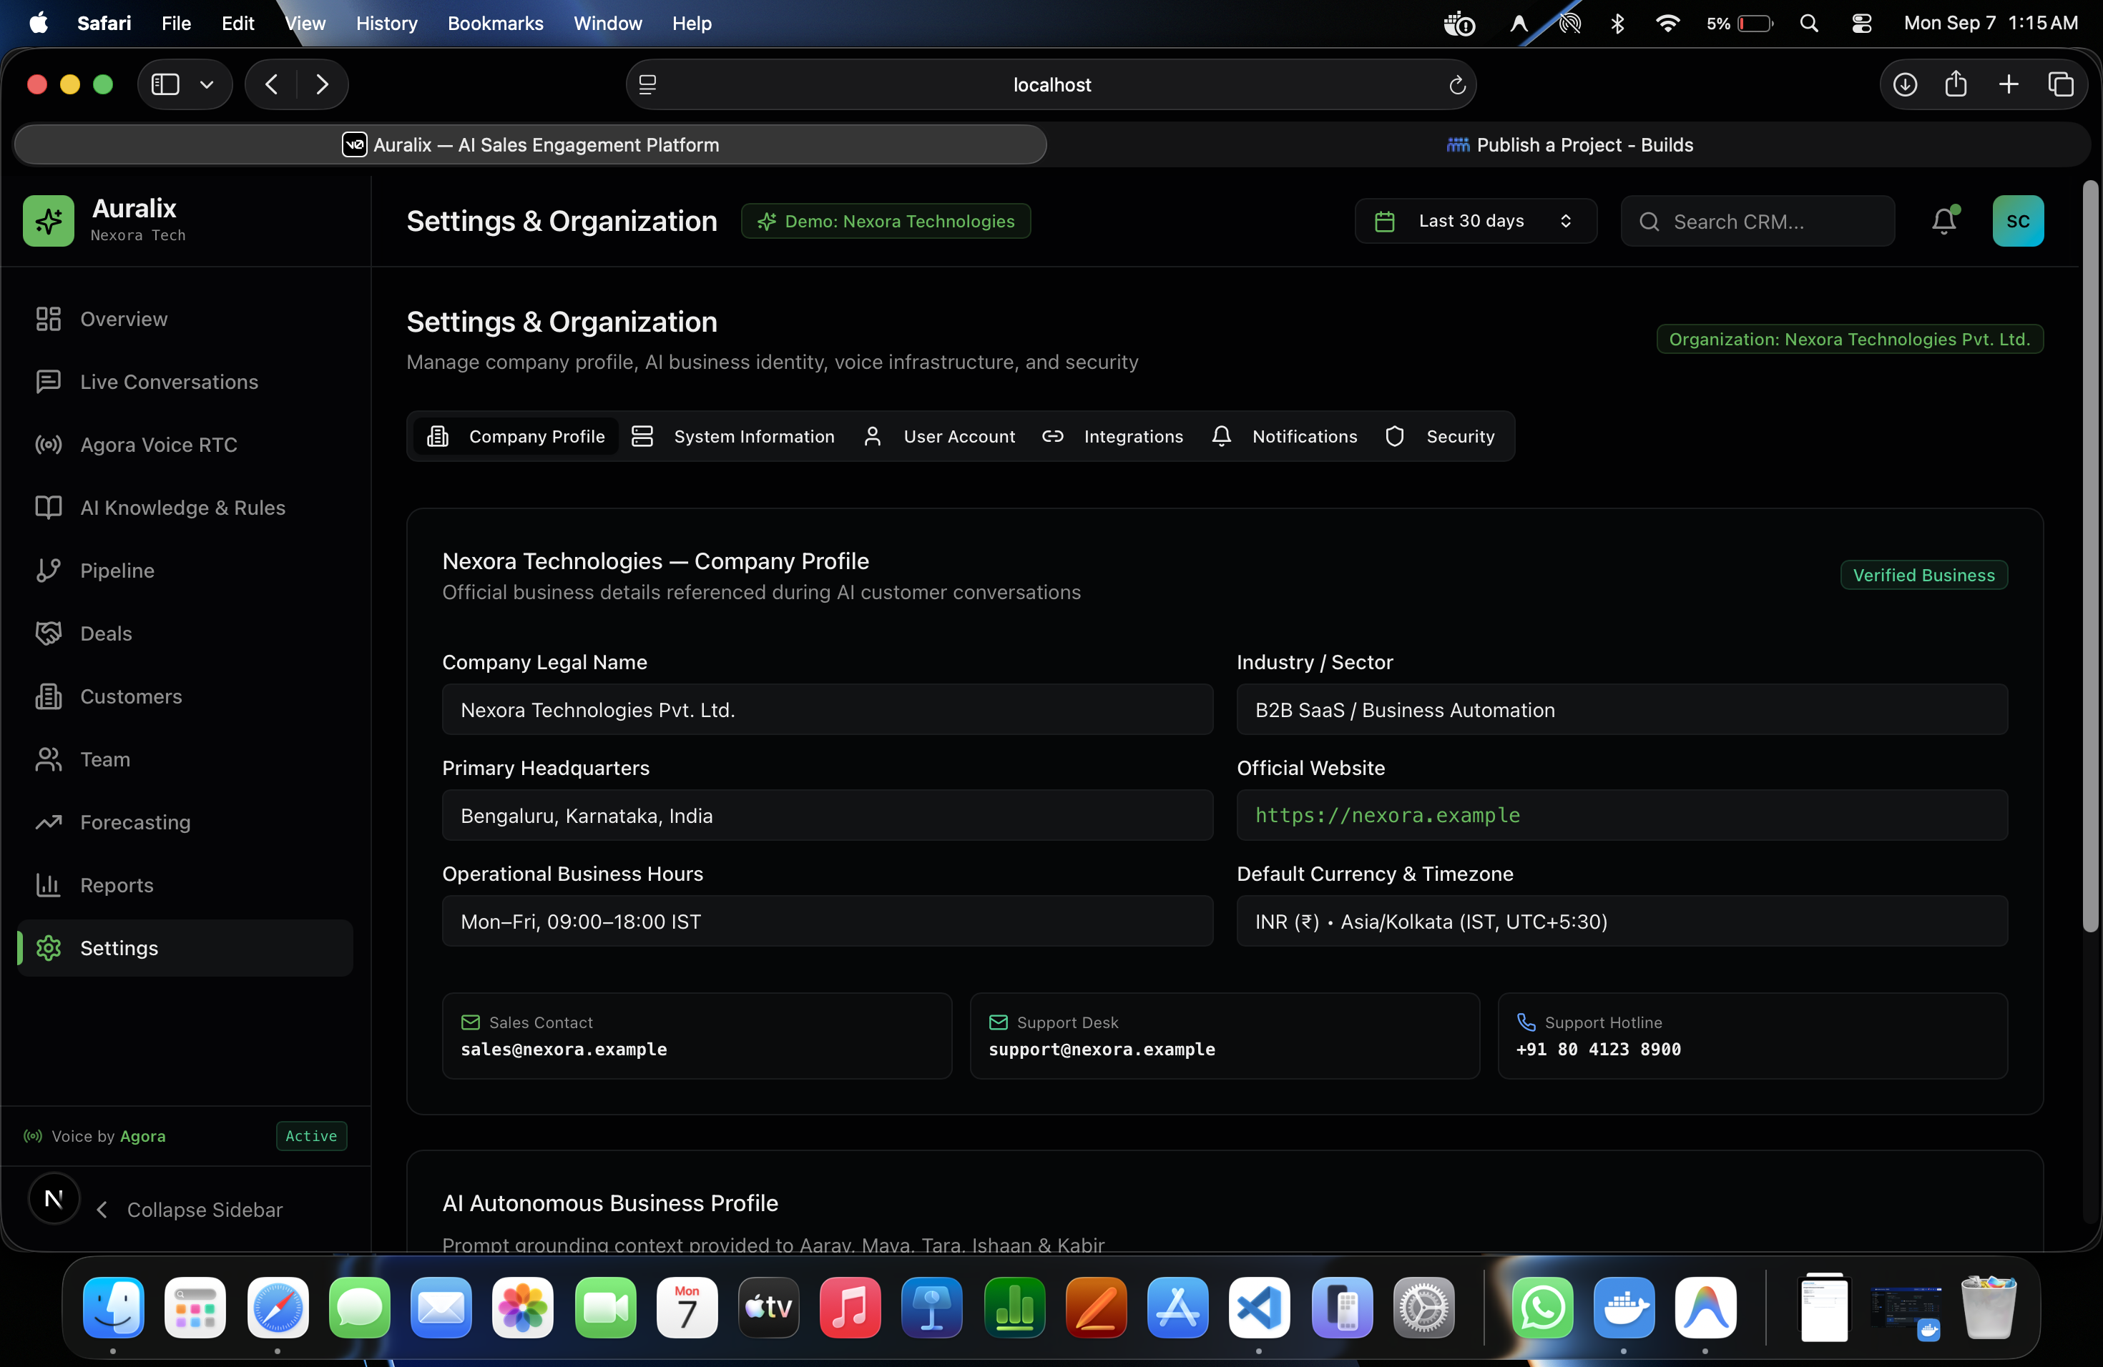This screenshot has height=1367, width=2103.
Task: Reload the localhost page
Action: click(x=1457, y=85)
